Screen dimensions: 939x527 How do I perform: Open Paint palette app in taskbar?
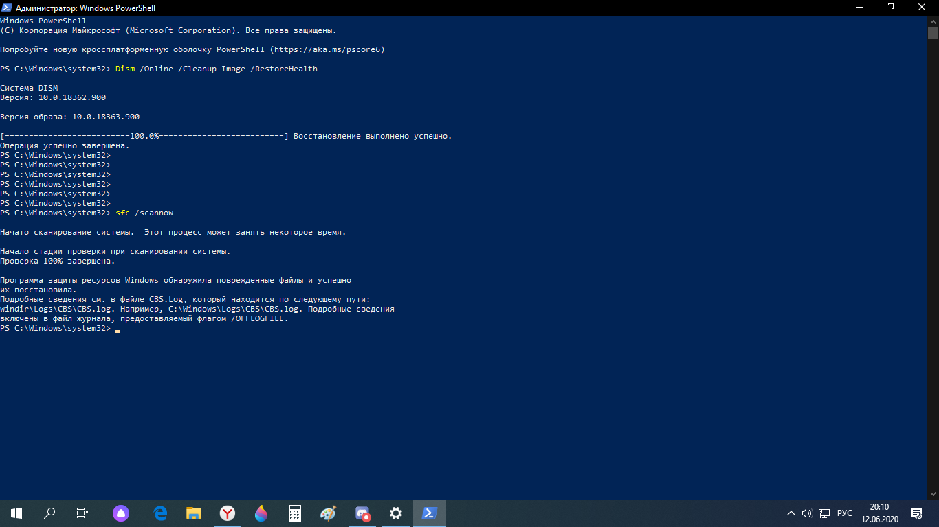point(329,513)
